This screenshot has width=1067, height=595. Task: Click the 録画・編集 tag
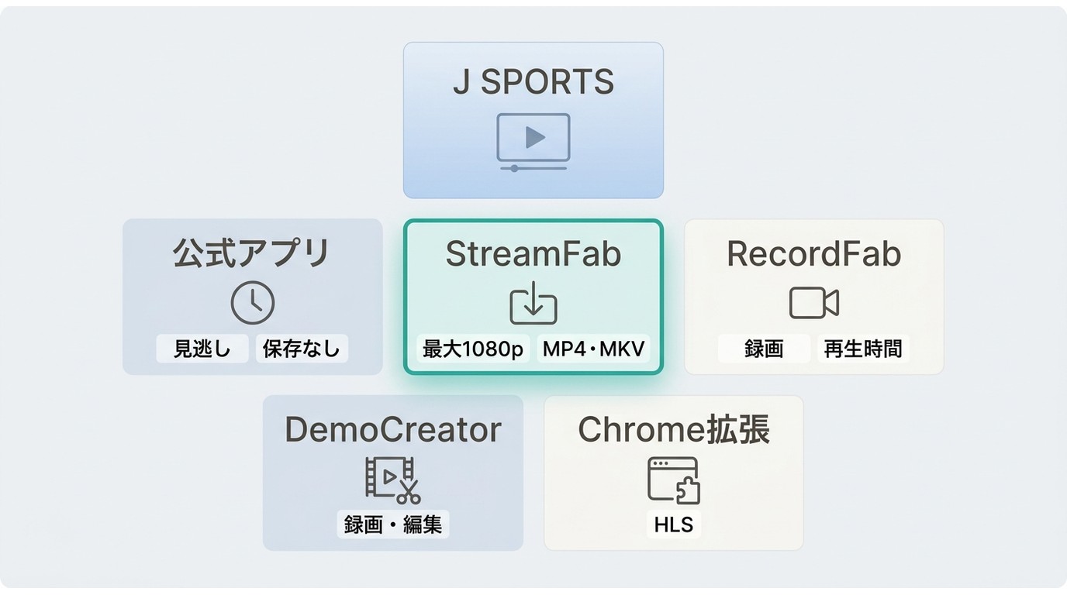point(393,524)
